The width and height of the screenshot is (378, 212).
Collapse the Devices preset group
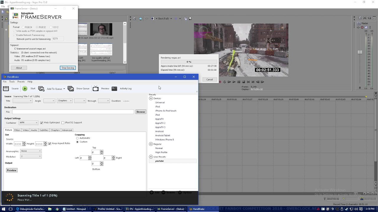[x=151, y=98]
